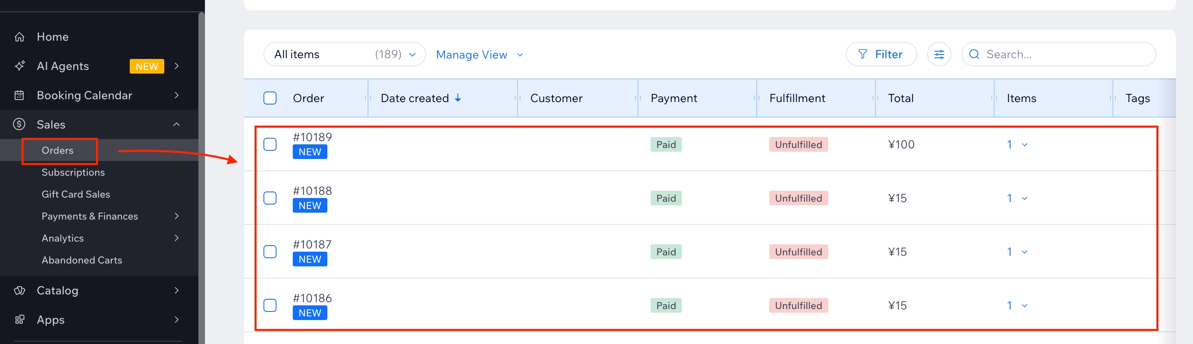Click the Home house icon

pos(20,37)
